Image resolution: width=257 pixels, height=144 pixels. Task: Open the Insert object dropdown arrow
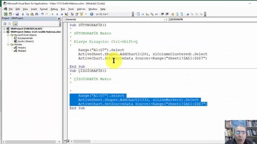click(13, 14)
